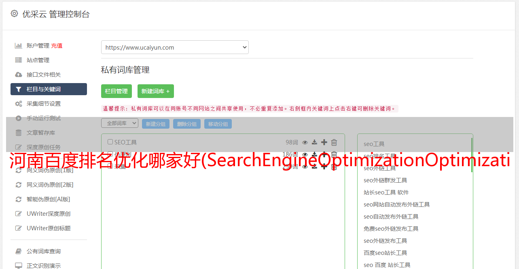
Task: Select the seo外链发布工具 keyword
Action: click(x=386, y=241)
